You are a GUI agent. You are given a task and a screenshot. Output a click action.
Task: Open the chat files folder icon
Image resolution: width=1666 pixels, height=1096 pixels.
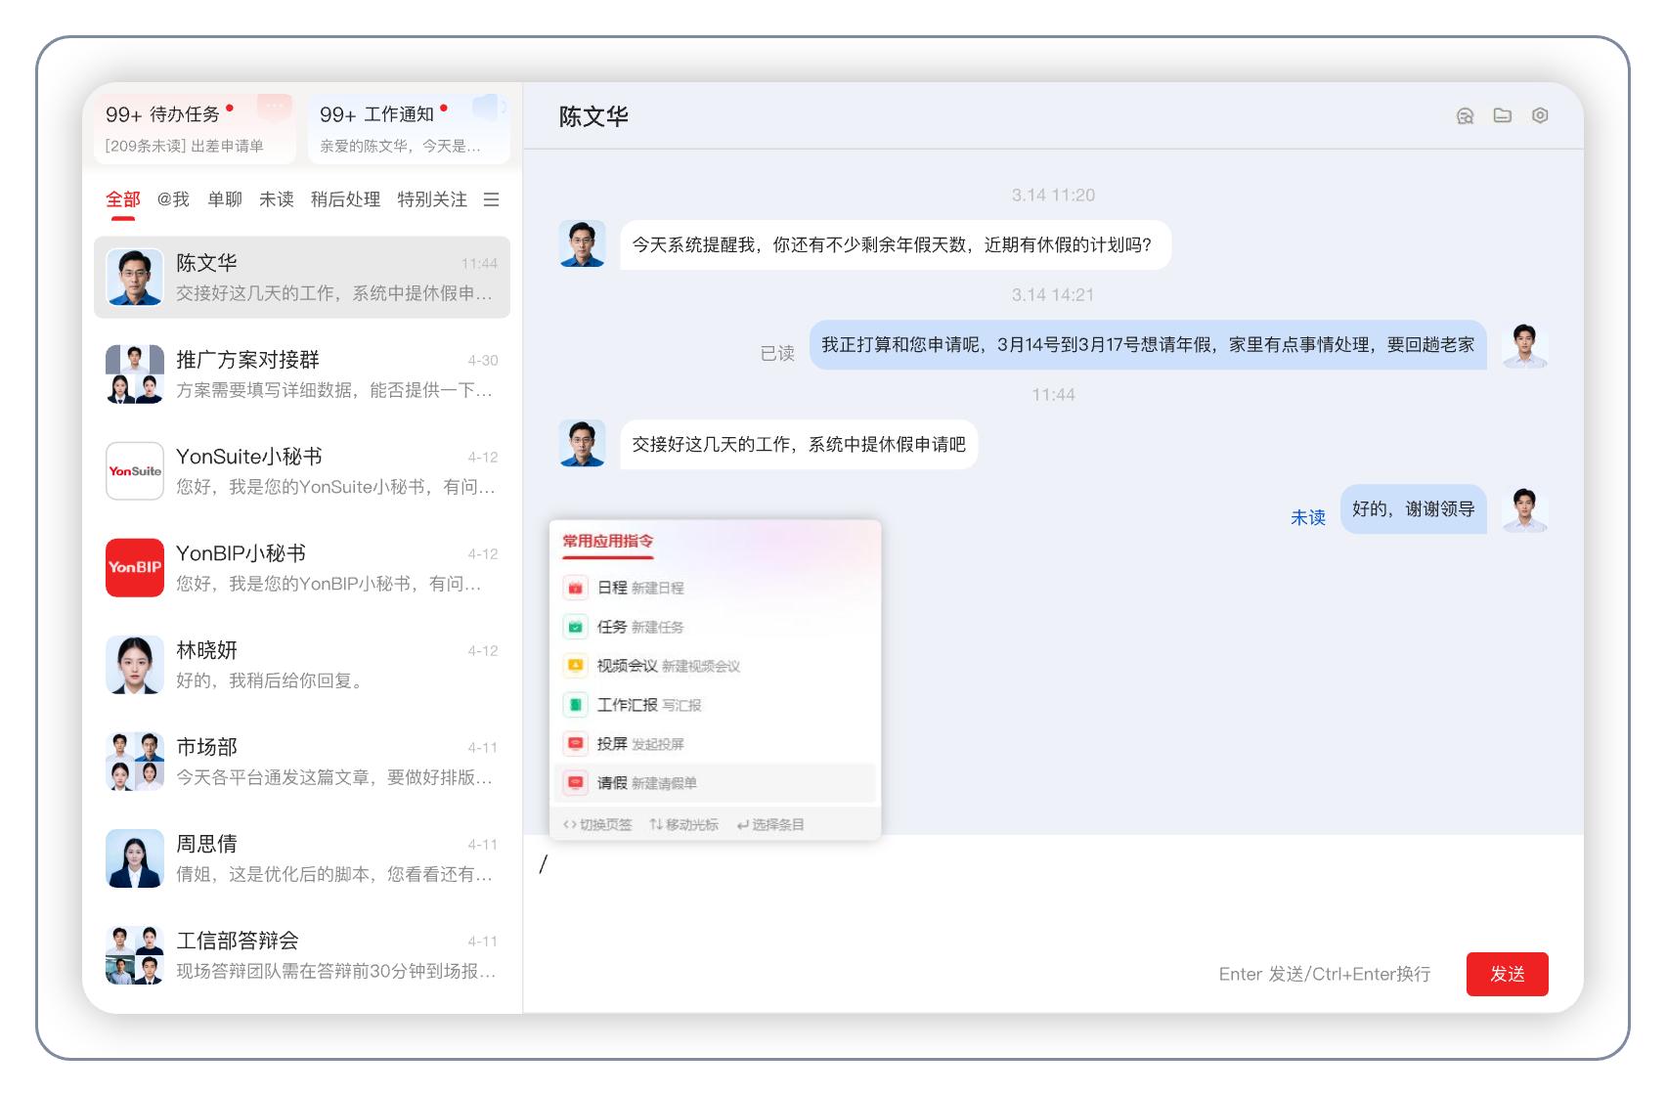(x=1503, y=115)
